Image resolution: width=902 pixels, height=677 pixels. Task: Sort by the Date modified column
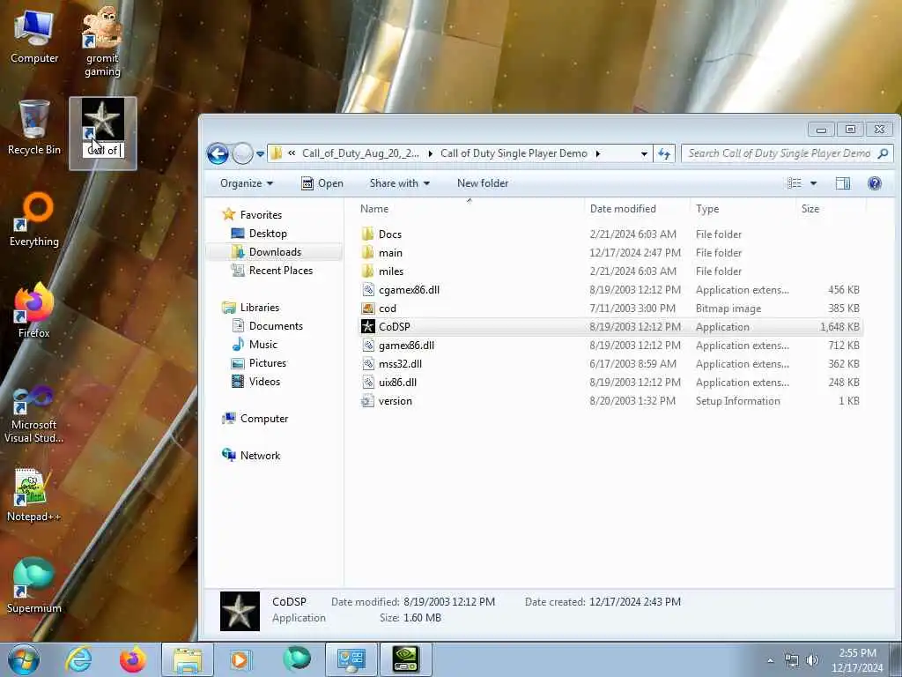pyautogui.click(x=637, y=208)
